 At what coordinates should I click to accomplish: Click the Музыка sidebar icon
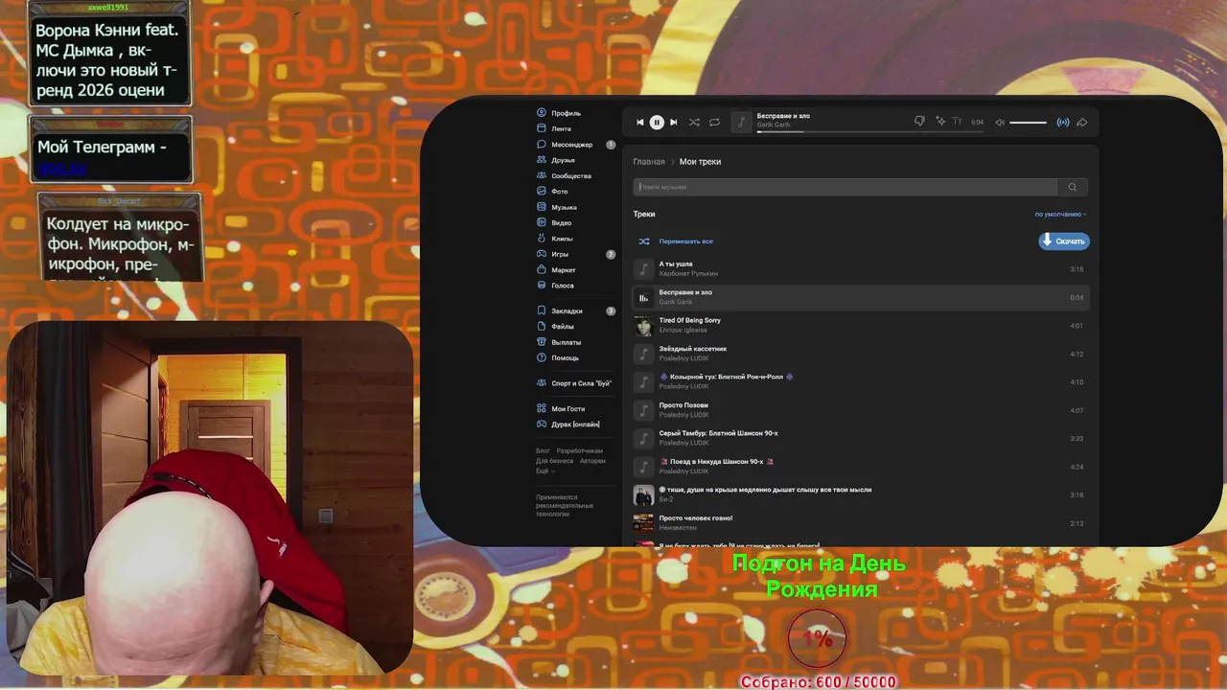point(542,207)
